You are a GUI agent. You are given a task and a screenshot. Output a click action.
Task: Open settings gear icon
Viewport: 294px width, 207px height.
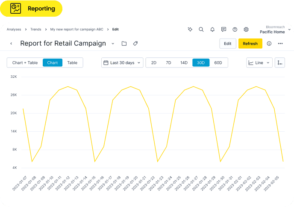246,30
